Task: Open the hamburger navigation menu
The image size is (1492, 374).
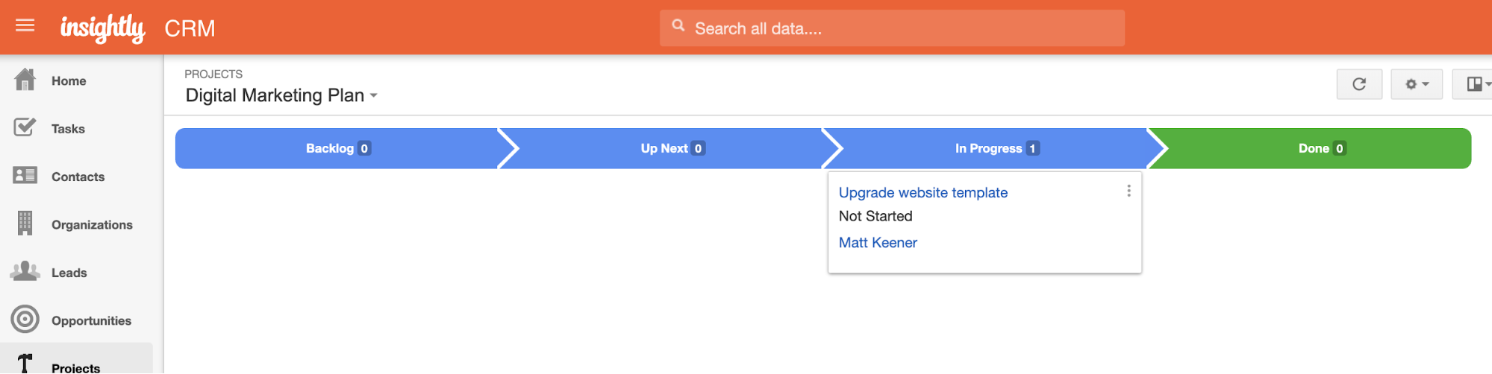Action: 25,26
